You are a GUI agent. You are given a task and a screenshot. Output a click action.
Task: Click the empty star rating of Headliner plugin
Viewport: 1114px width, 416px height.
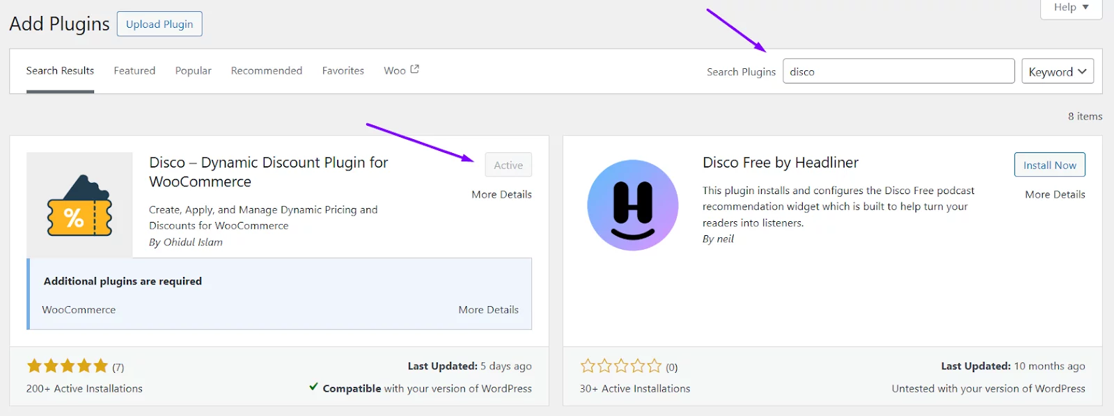(x=621, y=366)
